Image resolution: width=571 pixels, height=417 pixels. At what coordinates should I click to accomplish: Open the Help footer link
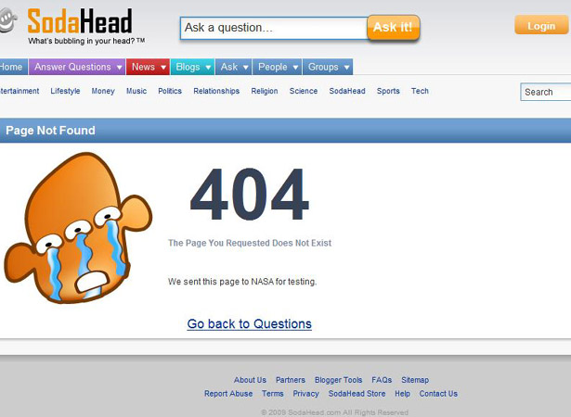click(402, 394)
